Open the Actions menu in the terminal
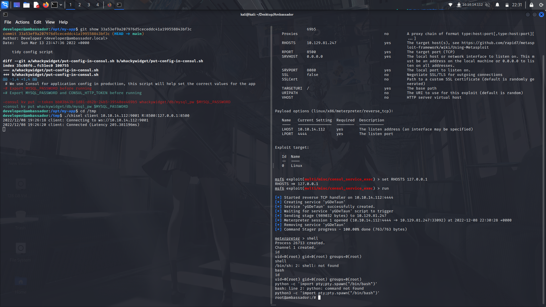Viewport: 546px width, 307px height. coord(22,22)
